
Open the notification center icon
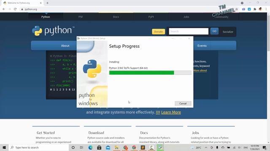click(265, 147)
